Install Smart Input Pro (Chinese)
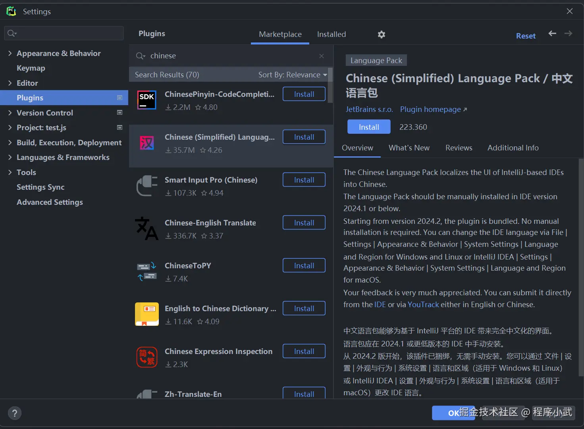 (x=304, y=180)
